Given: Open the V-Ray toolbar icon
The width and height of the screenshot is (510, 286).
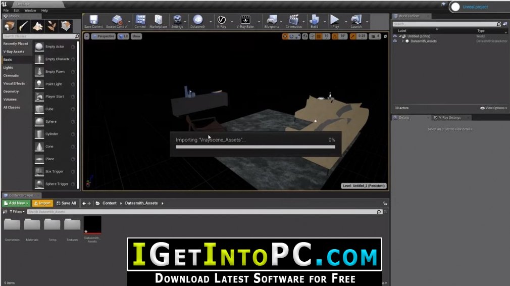Looking at the screenshot, I should tap(222, 21).
